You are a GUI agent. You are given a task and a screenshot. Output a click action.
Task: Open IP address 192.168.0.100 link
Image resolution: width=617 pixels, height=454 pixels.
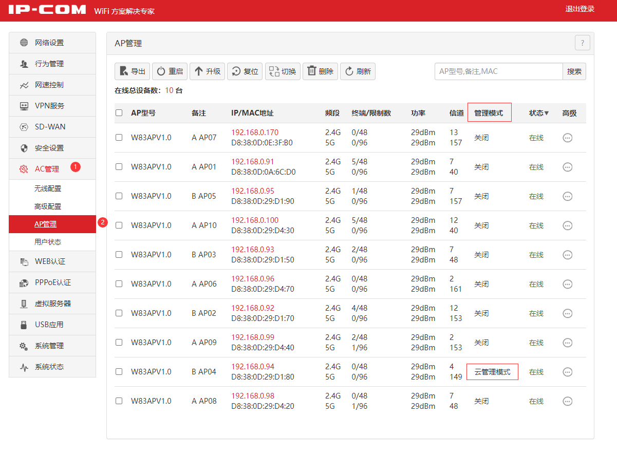click(255, 220)
